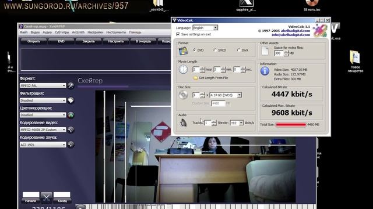Image resolution: width=373 pixels, height=209 pixels.
Task: Open the Настройки menu
Action: (96, 33)
